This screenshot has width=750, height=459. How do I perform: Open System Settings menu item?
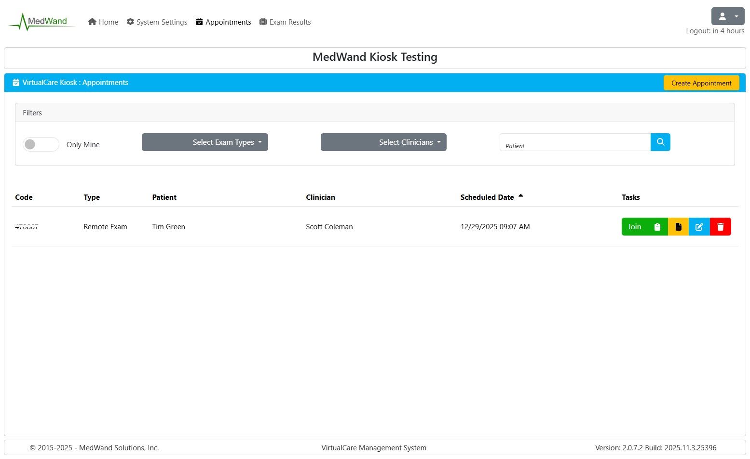tap(157, 22)
